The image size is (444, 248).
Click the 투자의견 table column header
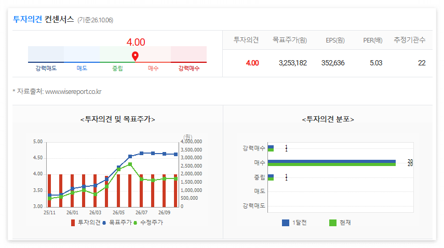pyautogui.click(x=246, y=40)
